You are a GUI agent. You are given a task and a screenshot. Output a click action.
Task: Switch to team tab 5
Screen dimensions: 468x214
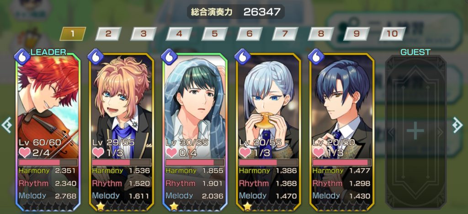(215, 34)
